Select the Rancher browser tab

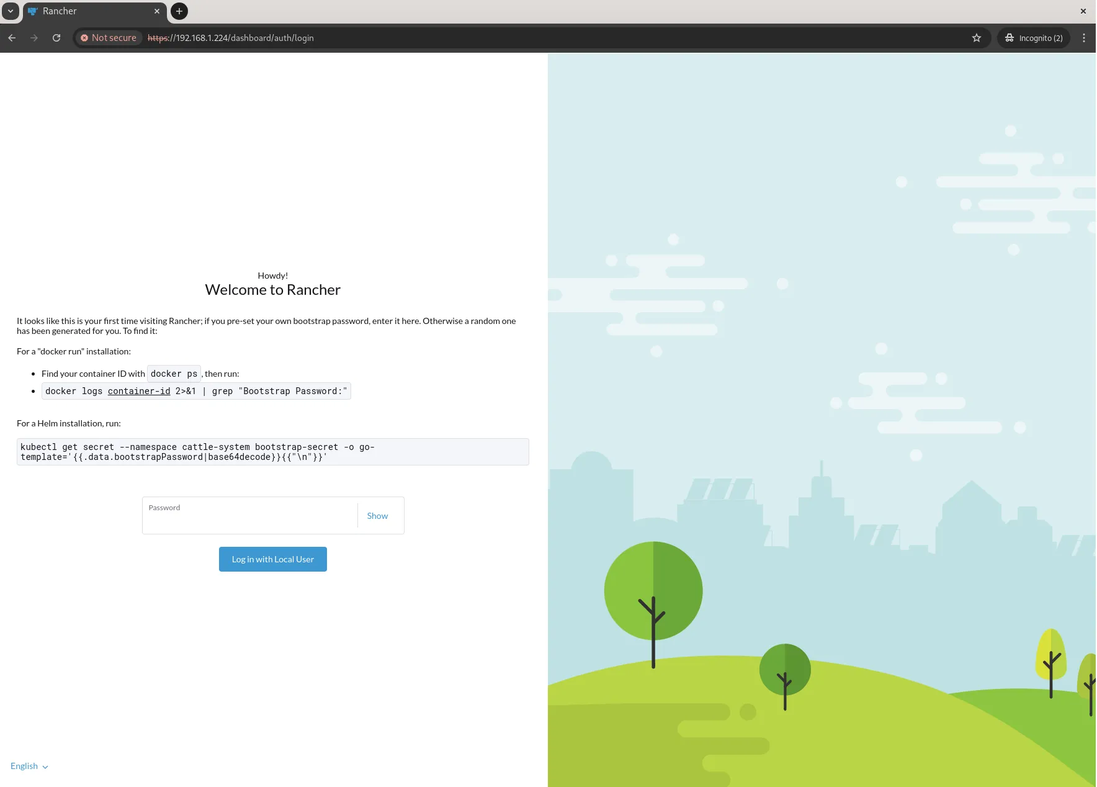click(94, 11)
